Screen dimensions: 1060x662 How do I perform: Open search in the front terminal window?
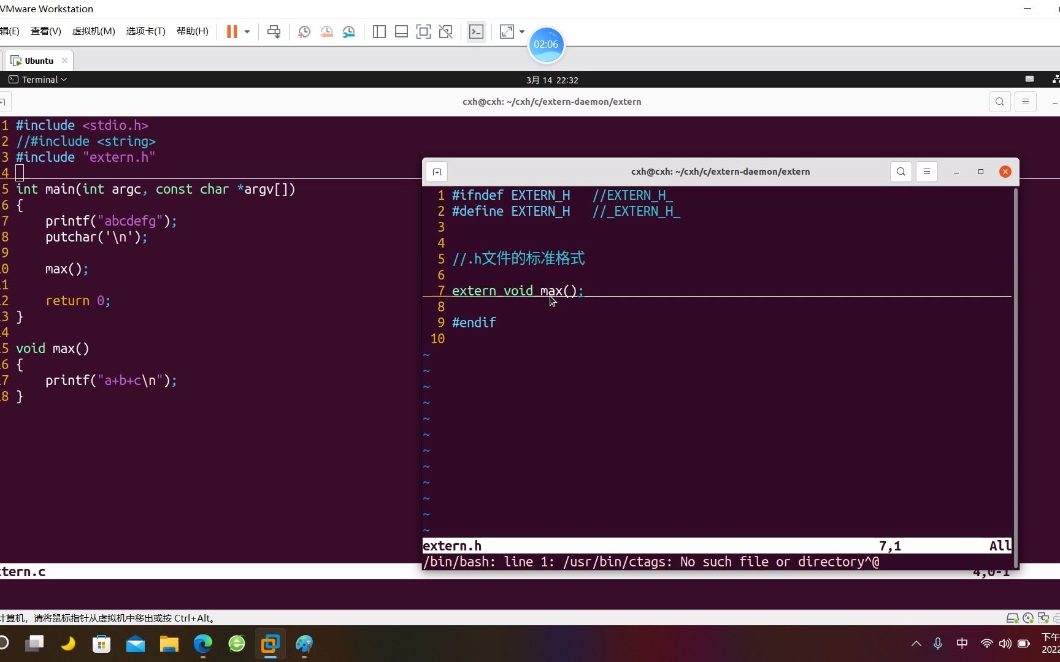(901, 172)
